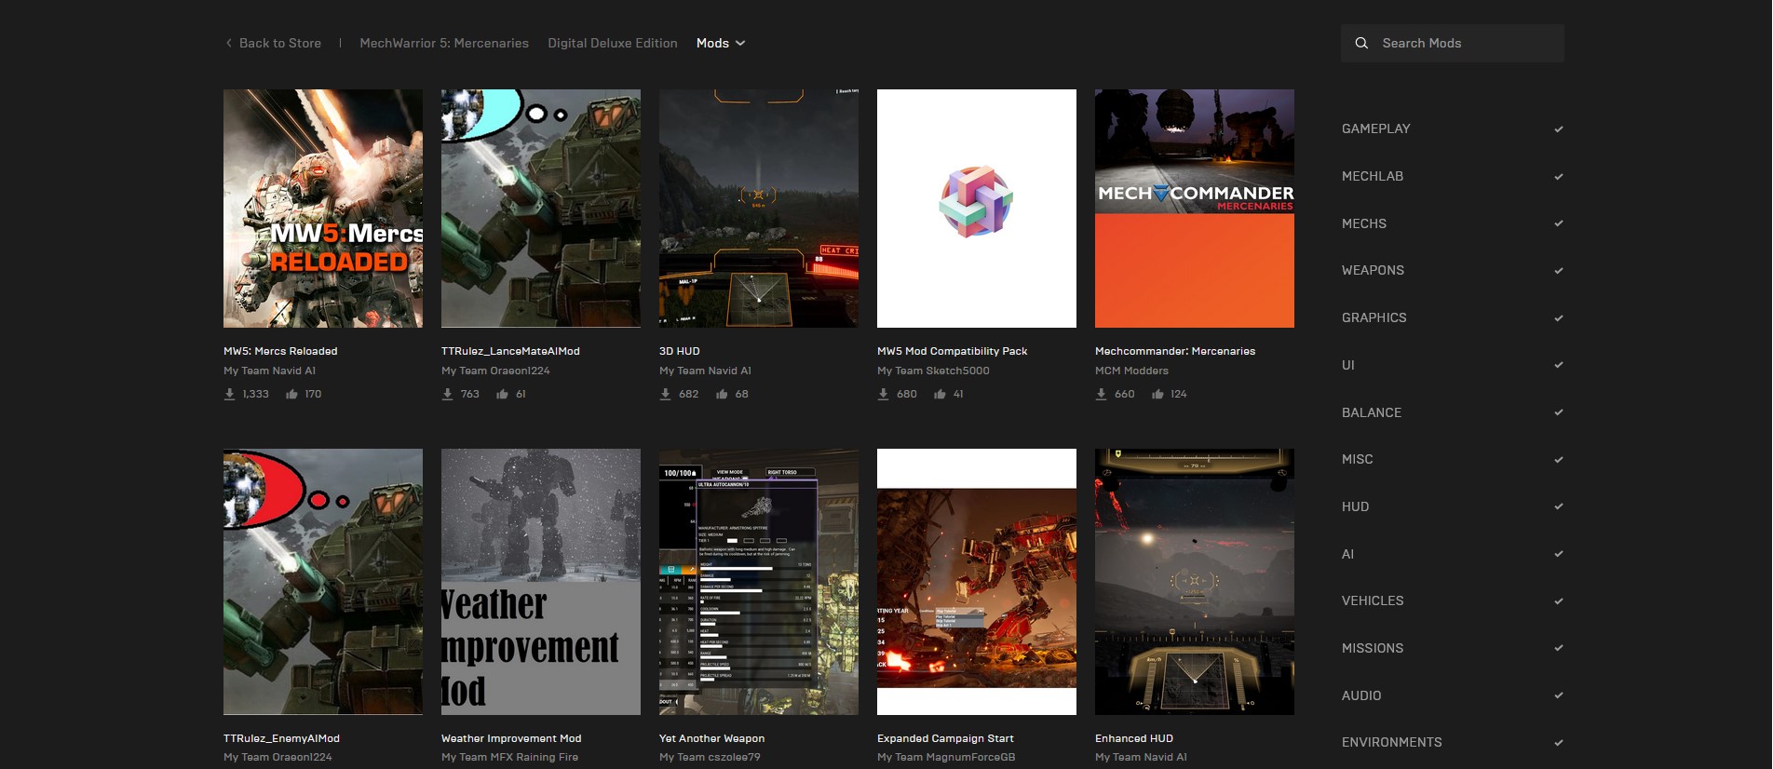
Task: Click MechCommander Mercenaries thumbnail image
Action: point(1195,209)
